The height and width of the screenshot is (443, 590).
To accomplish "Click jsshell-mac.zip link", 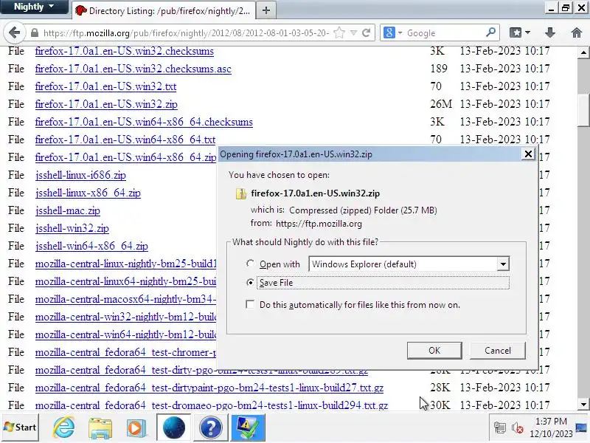I will click(68, 210).
